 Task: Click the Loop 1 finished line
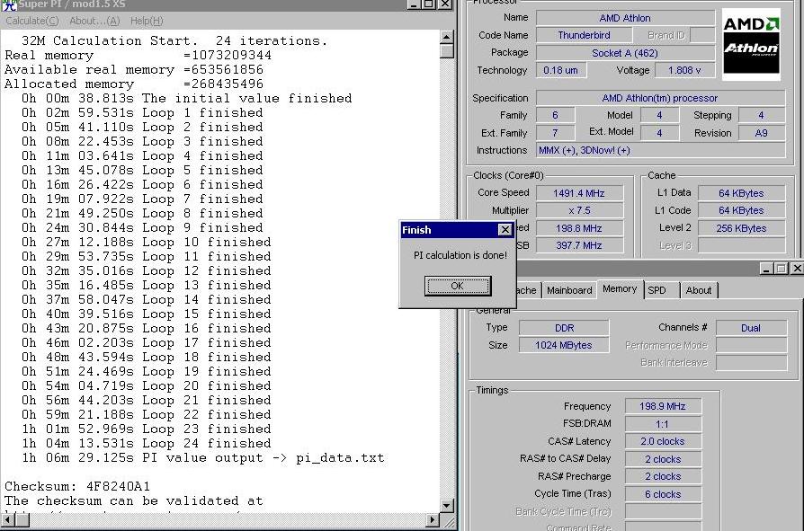pyautogui.click(x=142, y=112)
